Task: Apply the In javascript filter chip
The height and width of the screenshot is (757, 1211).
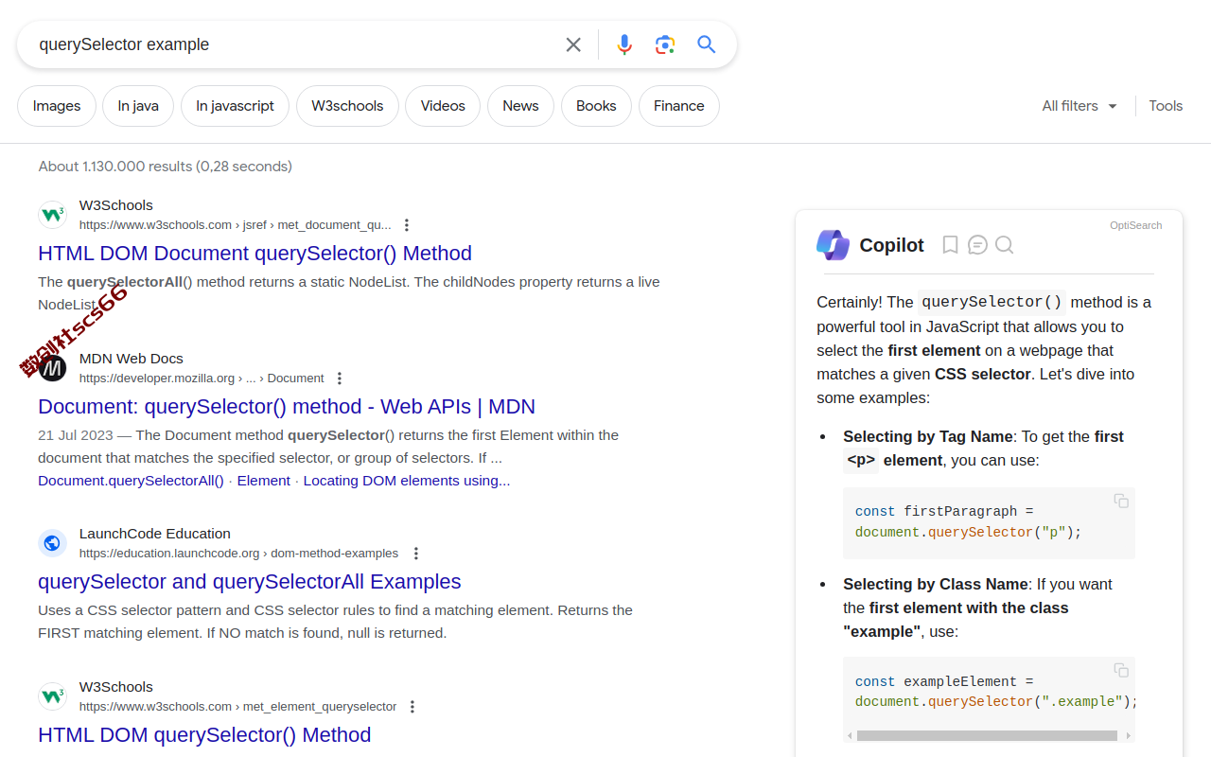Action: [x=235, y=106]
